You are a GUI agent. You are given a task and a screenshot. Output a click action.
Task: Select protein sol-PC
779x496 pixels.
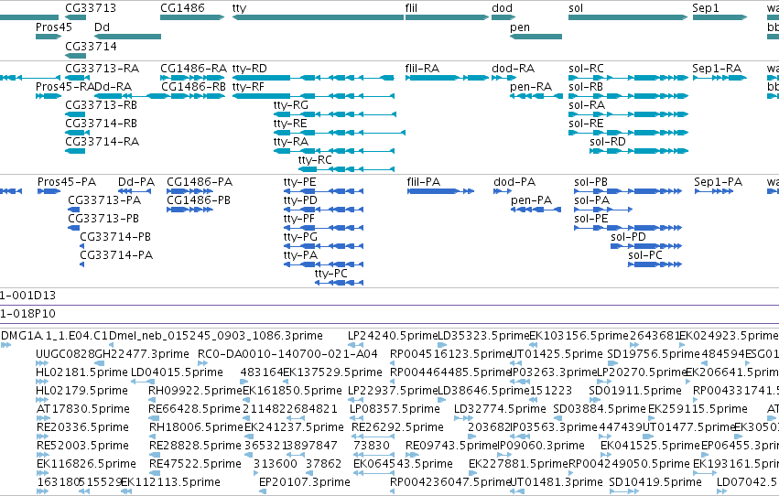[x=655, y=264]
